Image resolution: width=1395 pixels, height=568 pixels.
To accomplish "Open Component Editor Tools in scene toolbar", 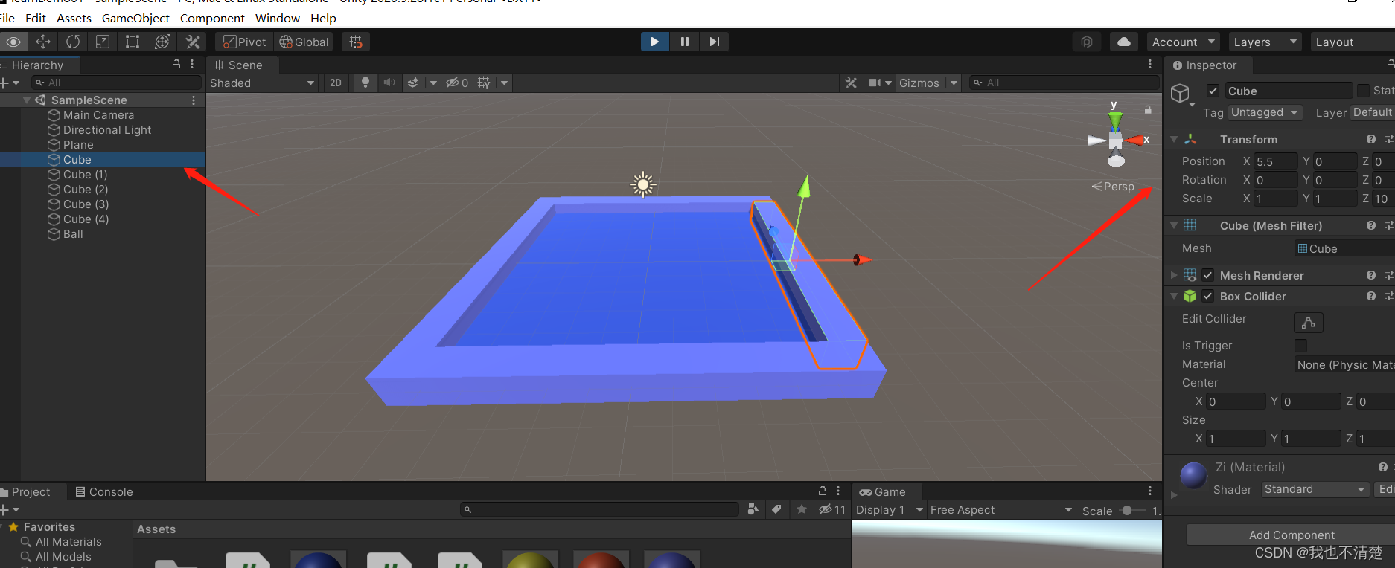I will [851, 83].
